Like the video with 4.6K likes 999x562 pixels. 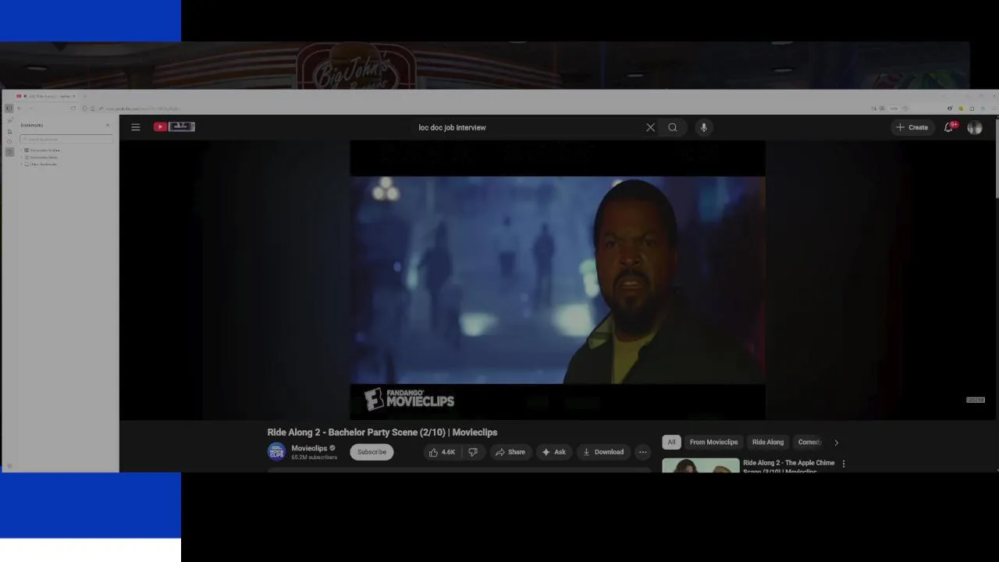(x=443, y=452)
